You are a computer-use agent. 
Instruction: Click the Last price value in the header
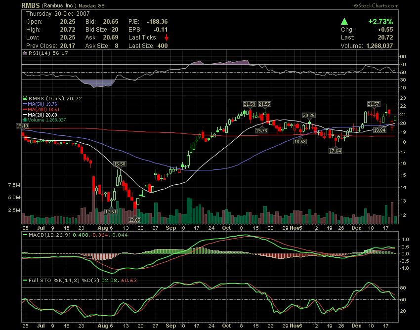pyautogui.click(x=385, y=38)
